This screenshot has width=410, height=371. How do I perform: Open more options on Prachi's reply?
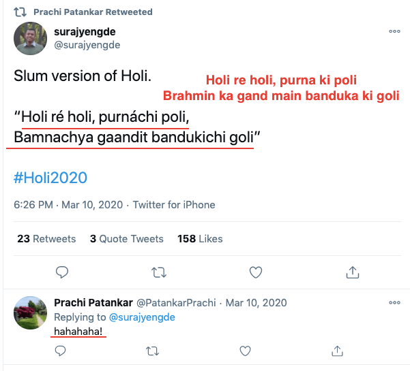pyautogui.click(x=394, y=302)
